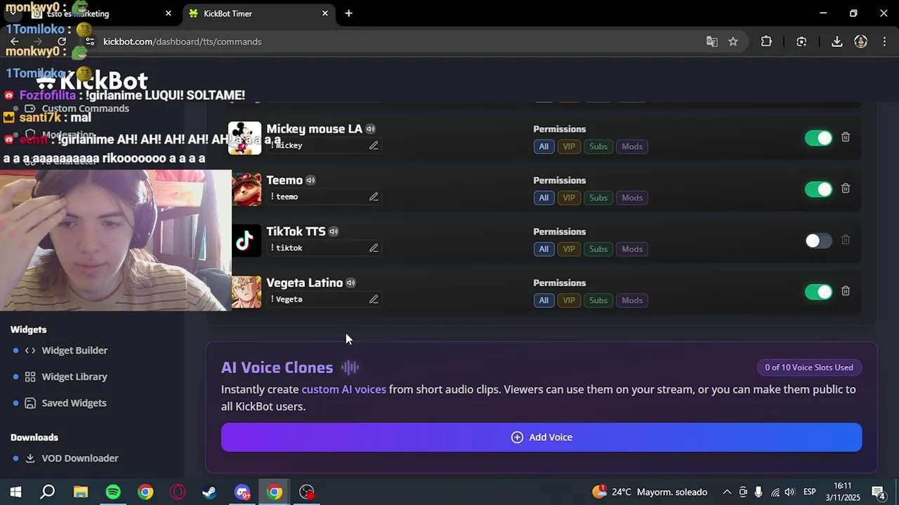Select Mods permission for Teemo
Viewport: 899px width, 505px height.
point(632,198)
